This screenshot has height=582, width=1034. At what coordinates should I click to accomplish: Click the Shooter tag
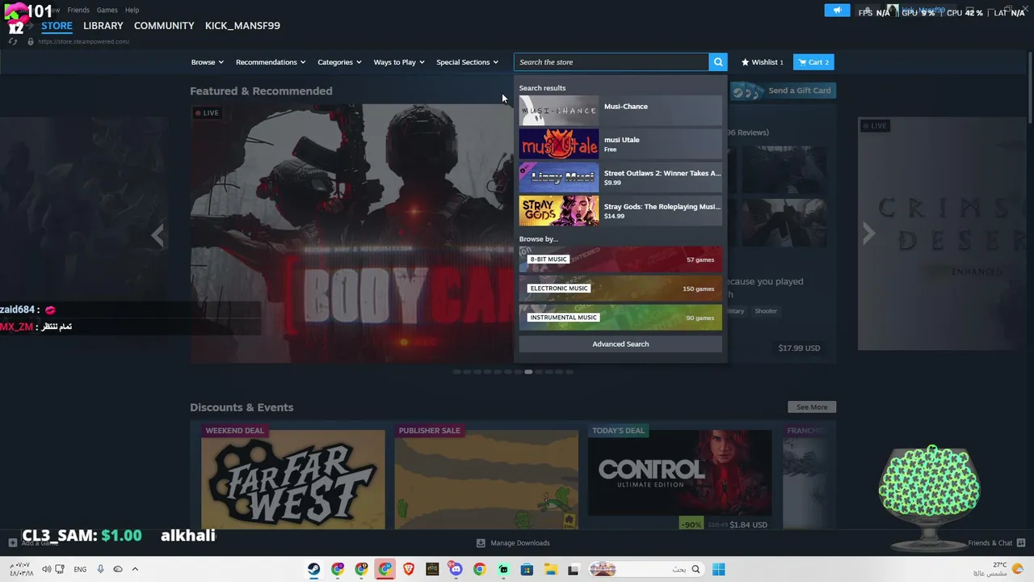pos(766,311)
